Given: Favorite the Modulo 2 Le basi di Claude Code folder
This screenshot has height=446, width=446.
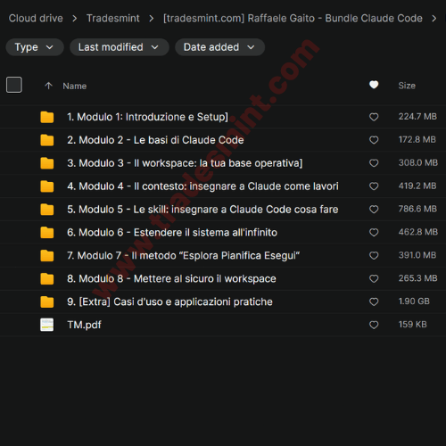Looking at the screenshot, I should click(x=374, y=140).
